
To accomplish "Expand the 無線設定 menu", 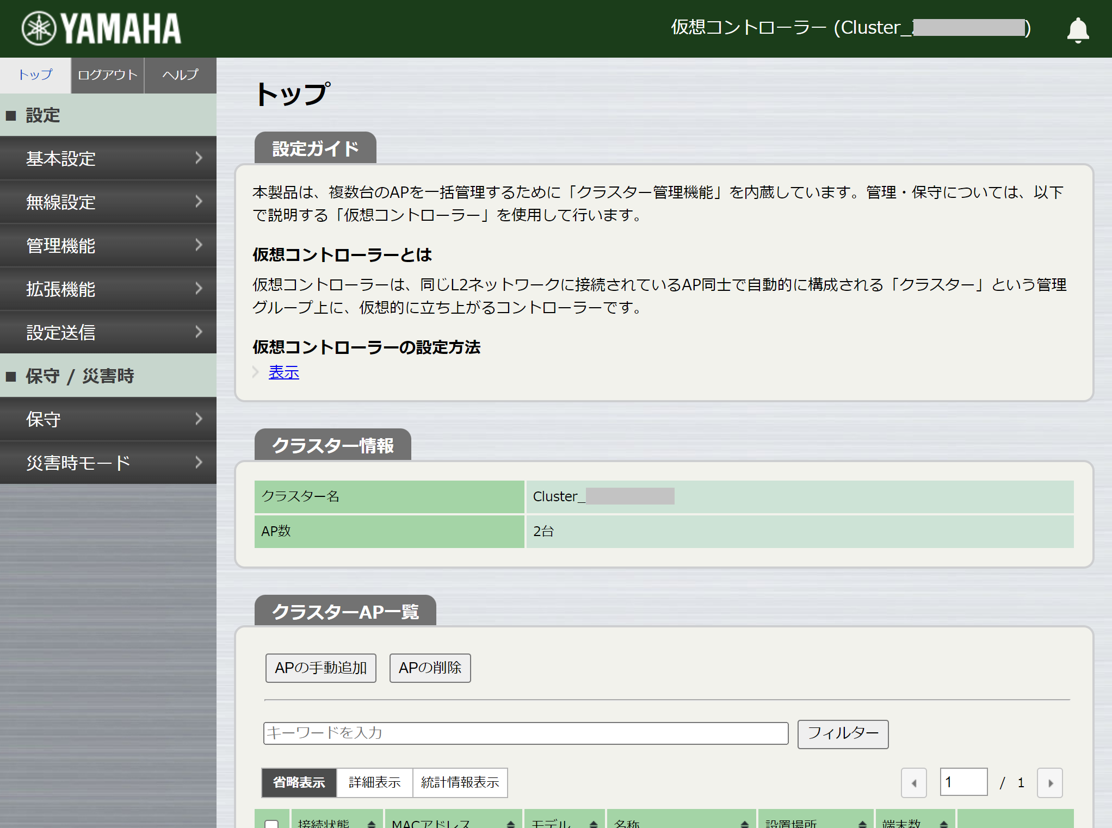I will 108,202.
